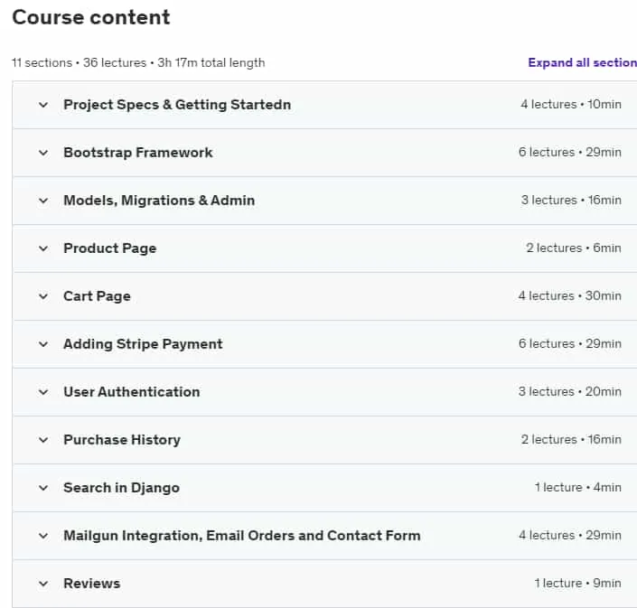Click the Purchase History title
This screenshot has width=637, height=608.
pos(122,440)
